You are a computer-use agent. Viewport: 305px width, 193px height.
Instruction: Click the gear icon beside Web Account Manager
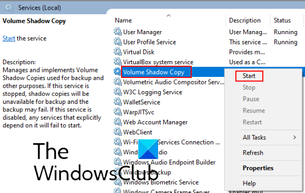coord(118,122)
